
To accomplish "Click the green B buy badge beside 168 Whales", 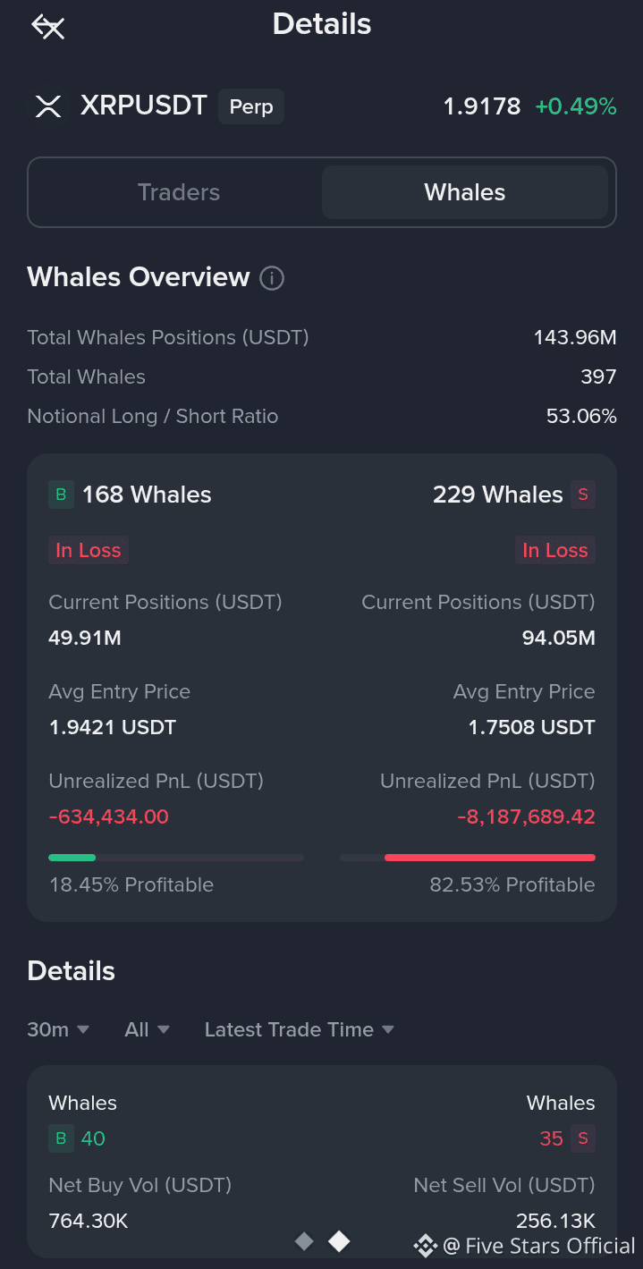I will [x=61, y=495].
